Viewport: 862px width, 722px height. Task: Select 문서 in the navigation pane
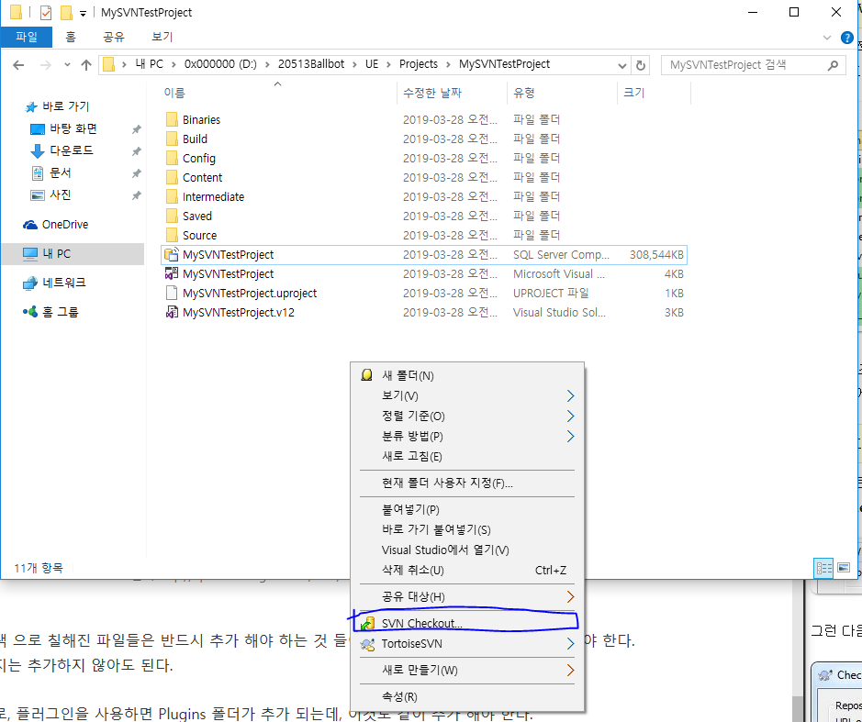pyautogui.click(x=61, y=172)
